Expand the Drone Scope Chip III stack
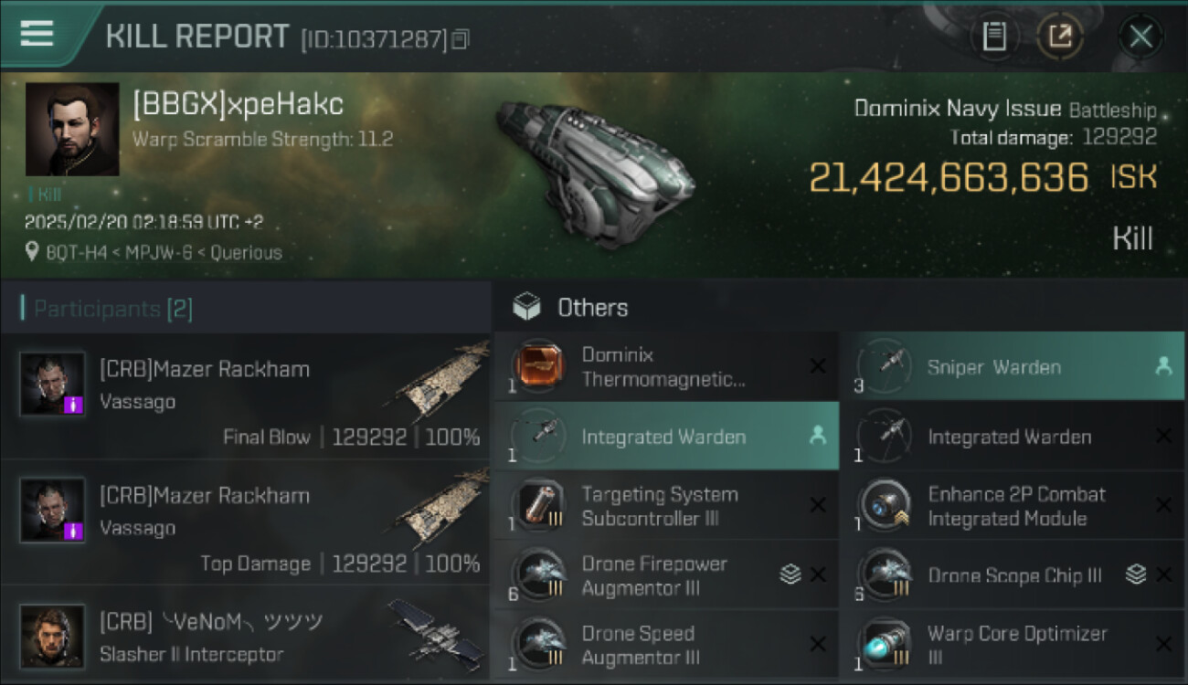 [x=1136, y=574]
